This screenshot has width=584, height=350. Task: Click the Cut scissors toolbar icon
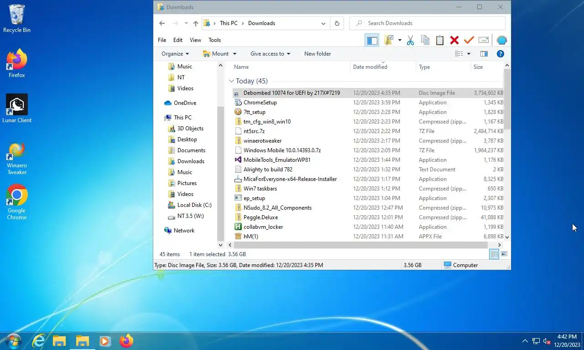(x=410, y=40)
